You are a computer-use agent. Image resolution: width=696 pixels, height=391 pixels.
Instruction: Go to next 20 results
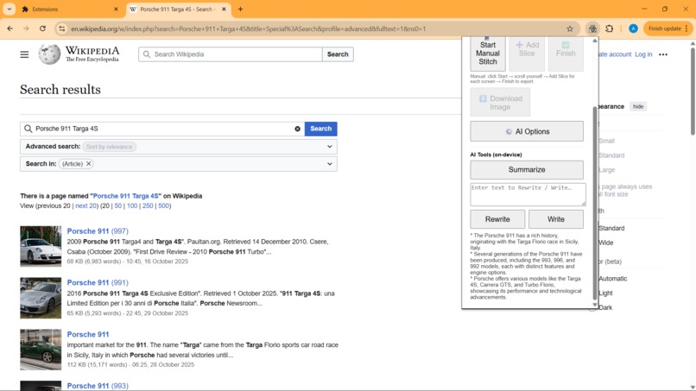[x=85, y=206]
